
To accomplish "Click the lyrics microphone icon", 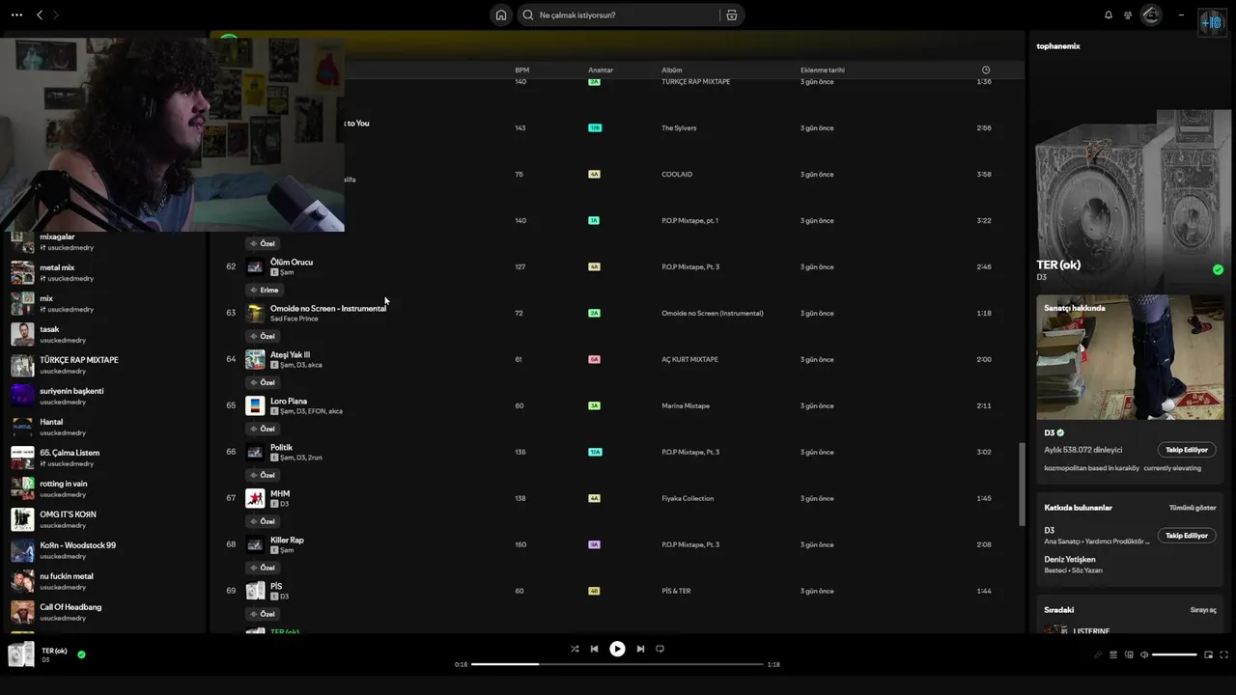I will tap(1098, 654).
